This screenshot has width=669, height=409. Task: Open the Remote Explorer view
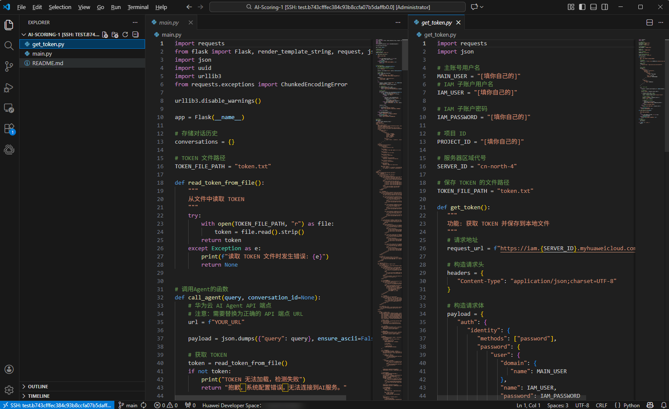click(x=9, y=108)
